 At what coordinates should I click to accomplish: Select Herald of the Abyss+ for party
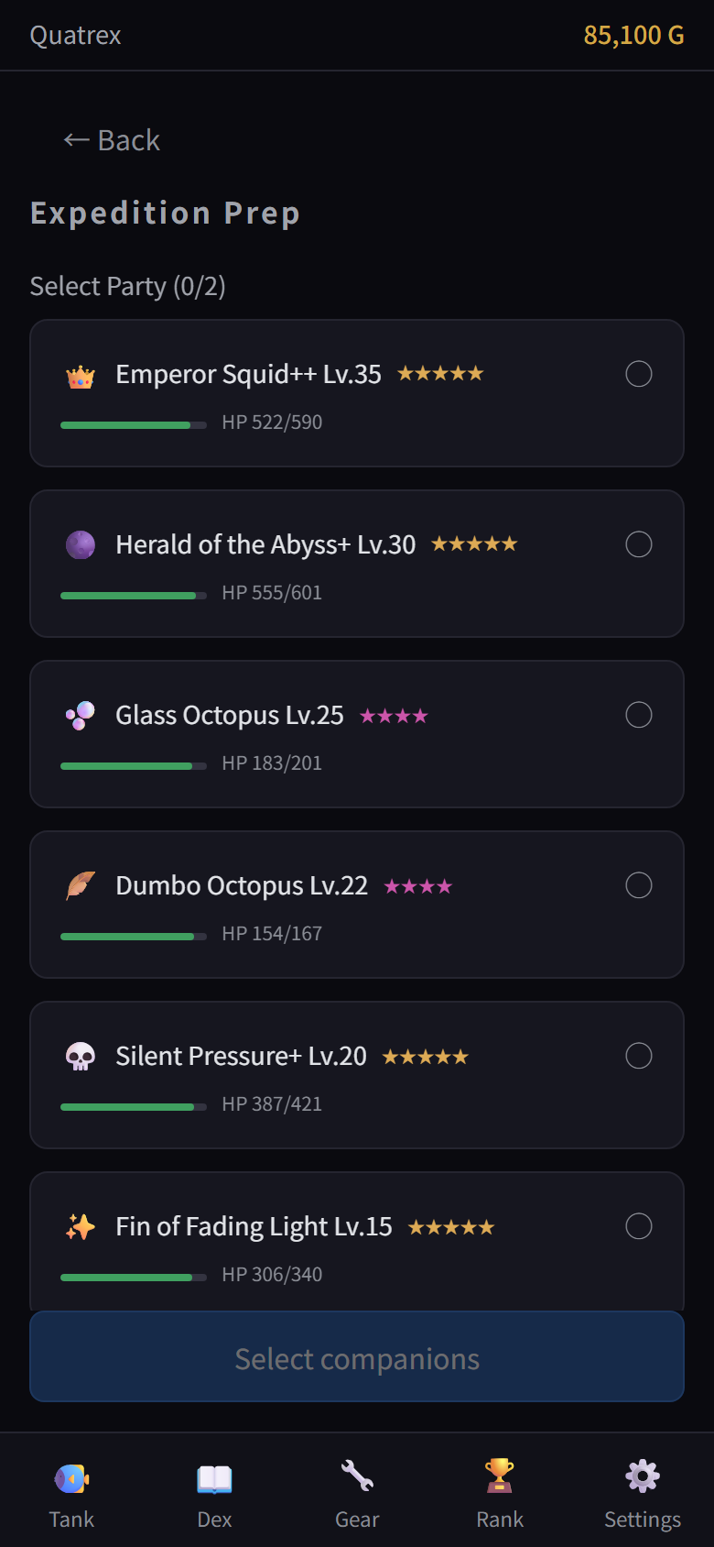coord(639,544)
